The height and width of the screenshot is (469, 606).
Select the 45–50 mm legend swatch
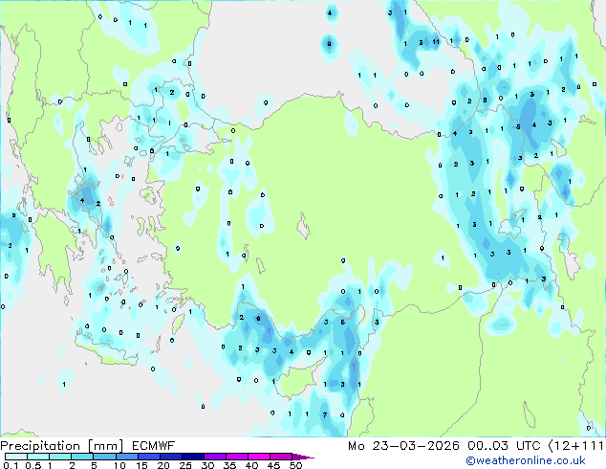281,457
